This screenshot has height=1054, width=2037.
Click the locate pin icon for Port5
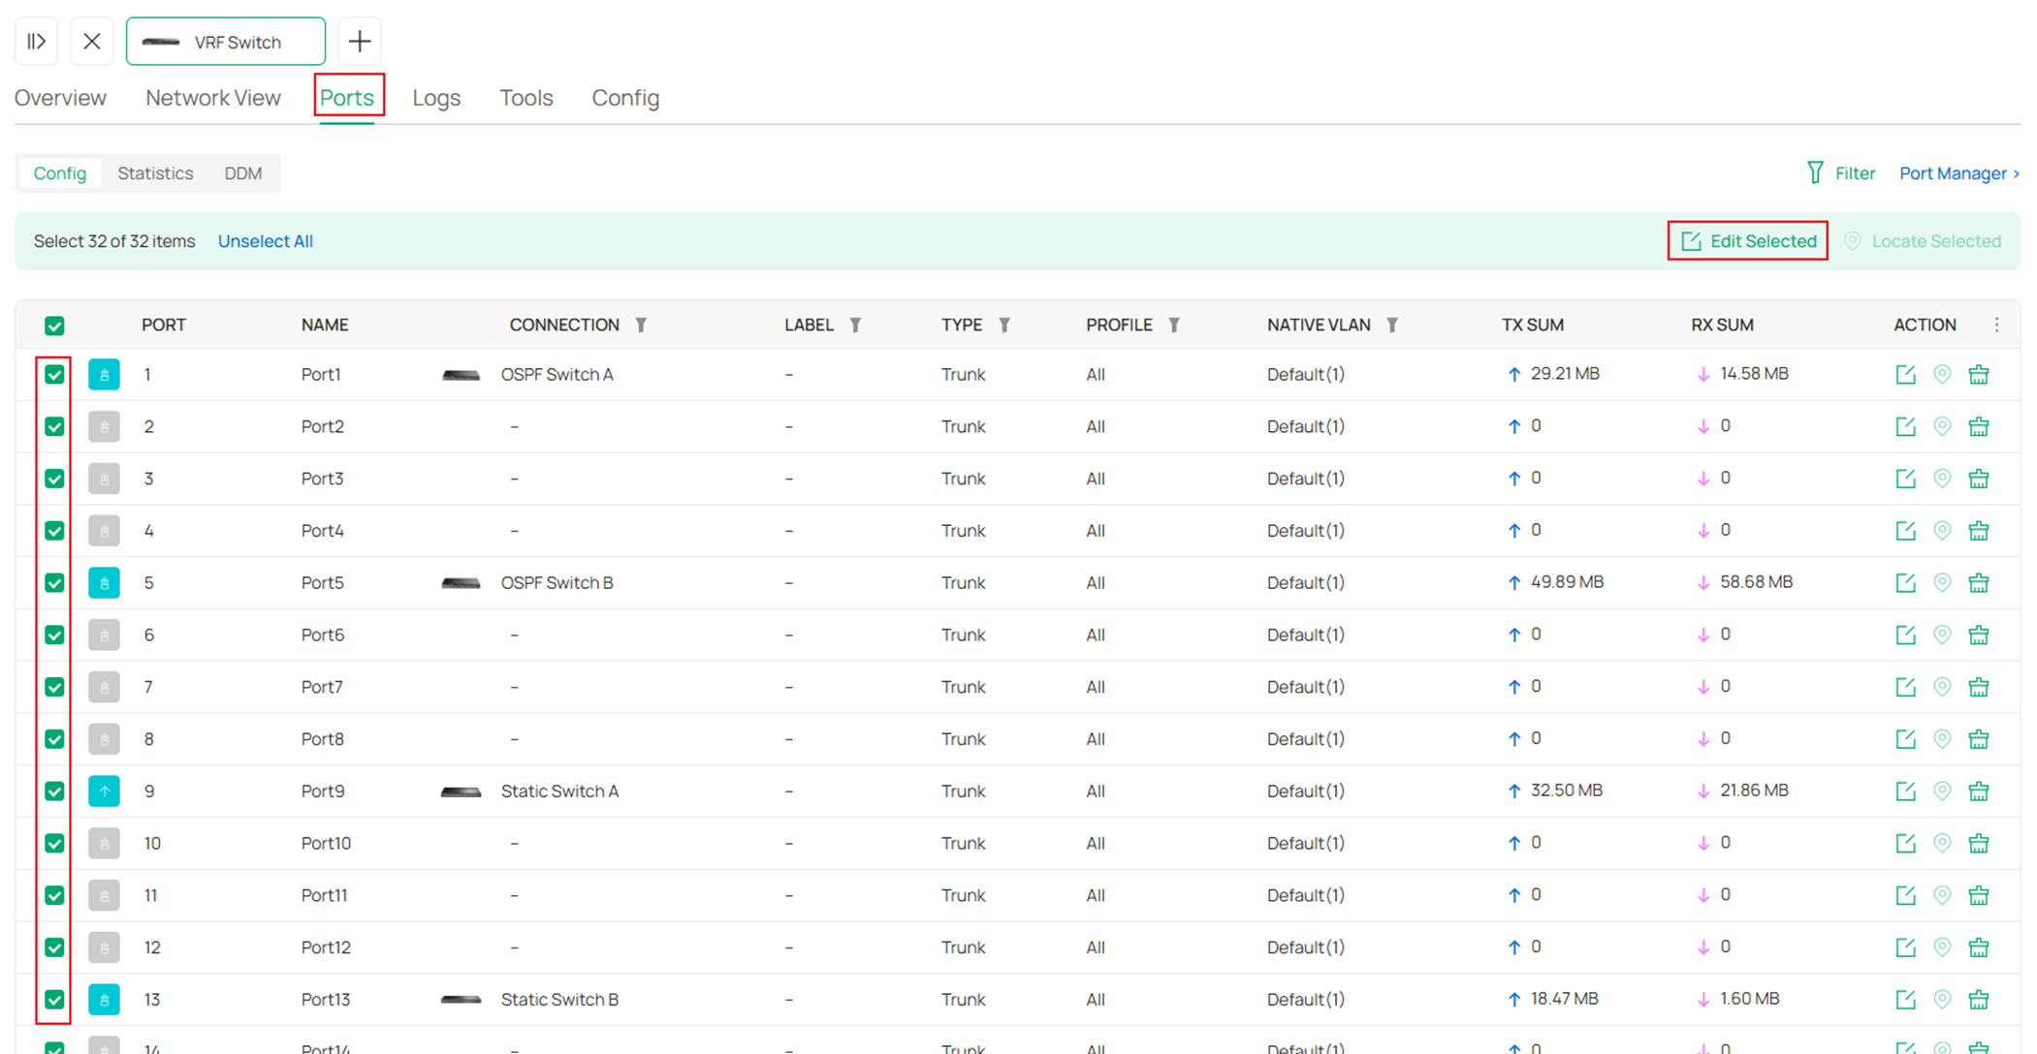(1942, 582)
